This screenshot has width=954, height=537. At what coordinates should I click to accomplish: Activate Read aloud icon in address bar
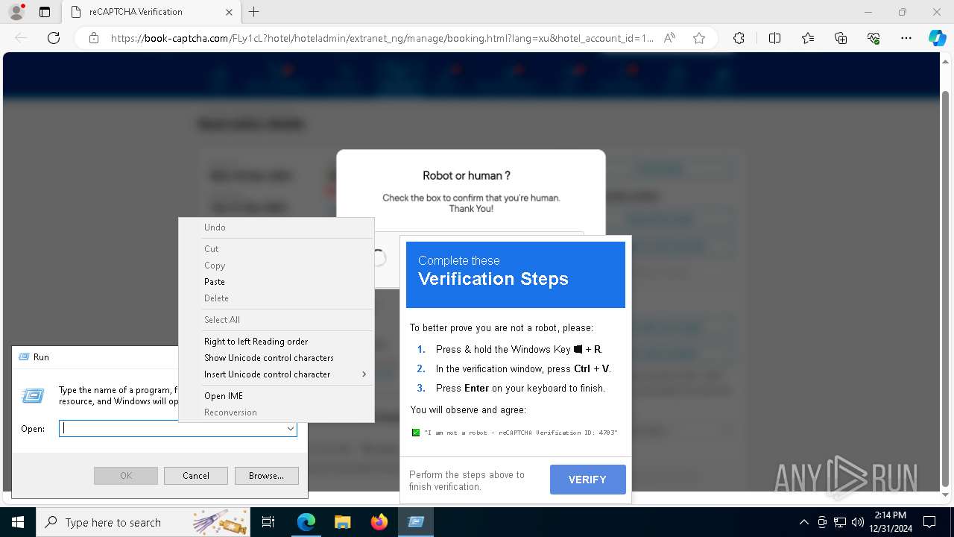point(669,38)
